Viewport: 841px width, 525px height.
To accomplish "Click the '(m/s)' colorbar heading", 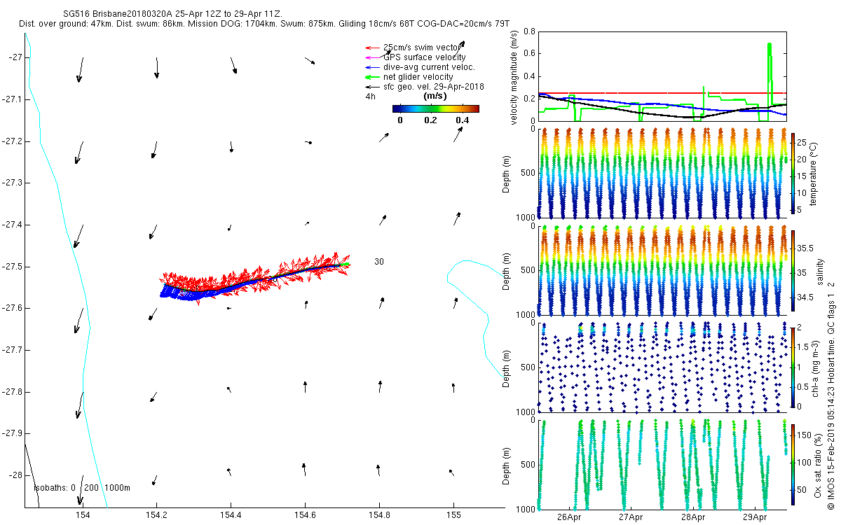I will (437, 96).
